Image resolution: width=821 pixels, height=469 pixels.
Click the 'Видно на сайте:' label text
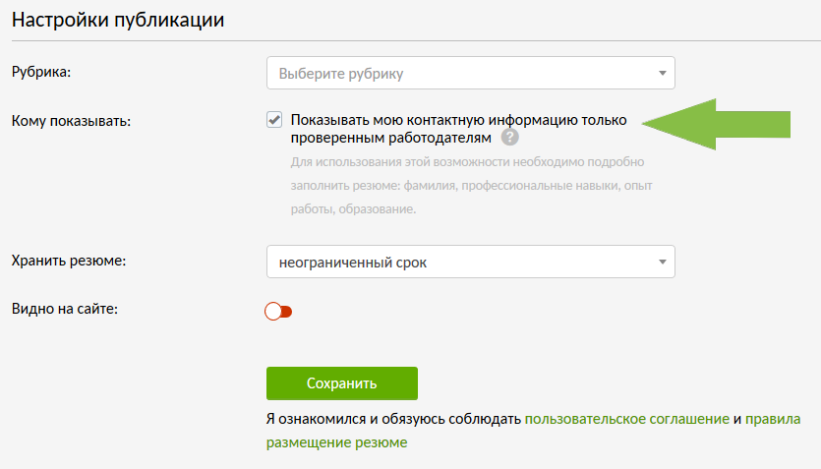[x=65, y=309]
